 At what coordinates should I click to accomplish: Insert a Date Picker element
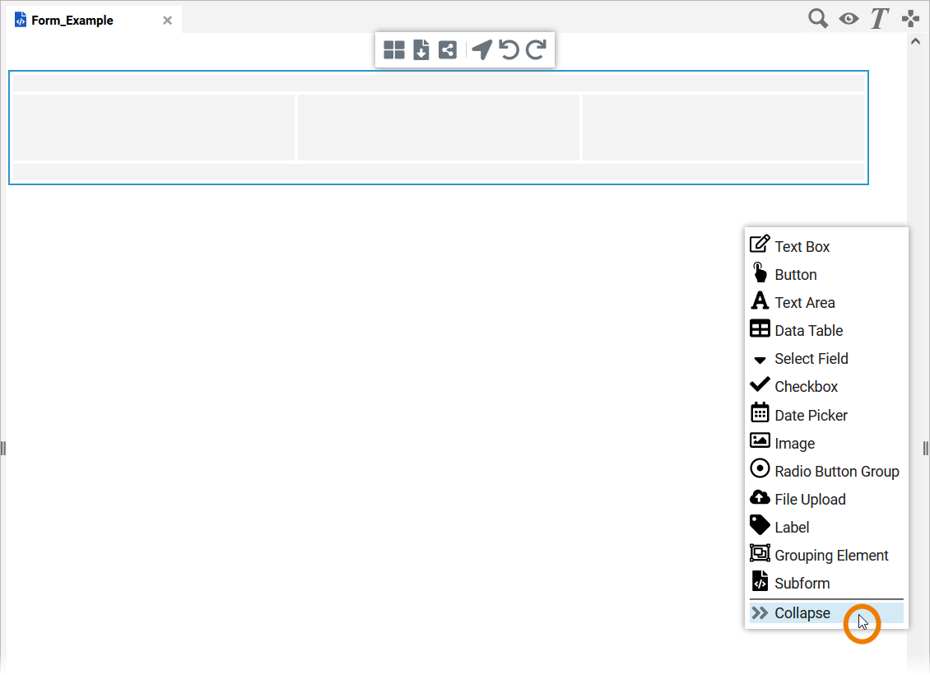pos(810,414)
